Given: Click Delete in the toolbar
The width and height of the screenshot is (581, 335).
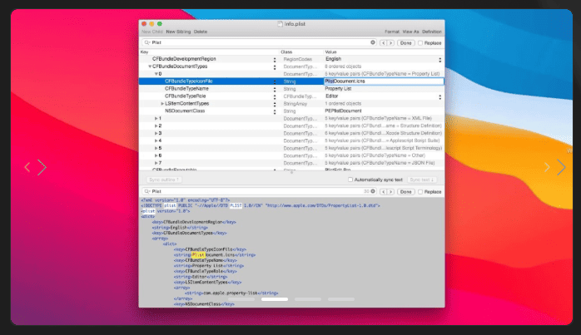Looking at the screenshot, I should tap(201, 32).
